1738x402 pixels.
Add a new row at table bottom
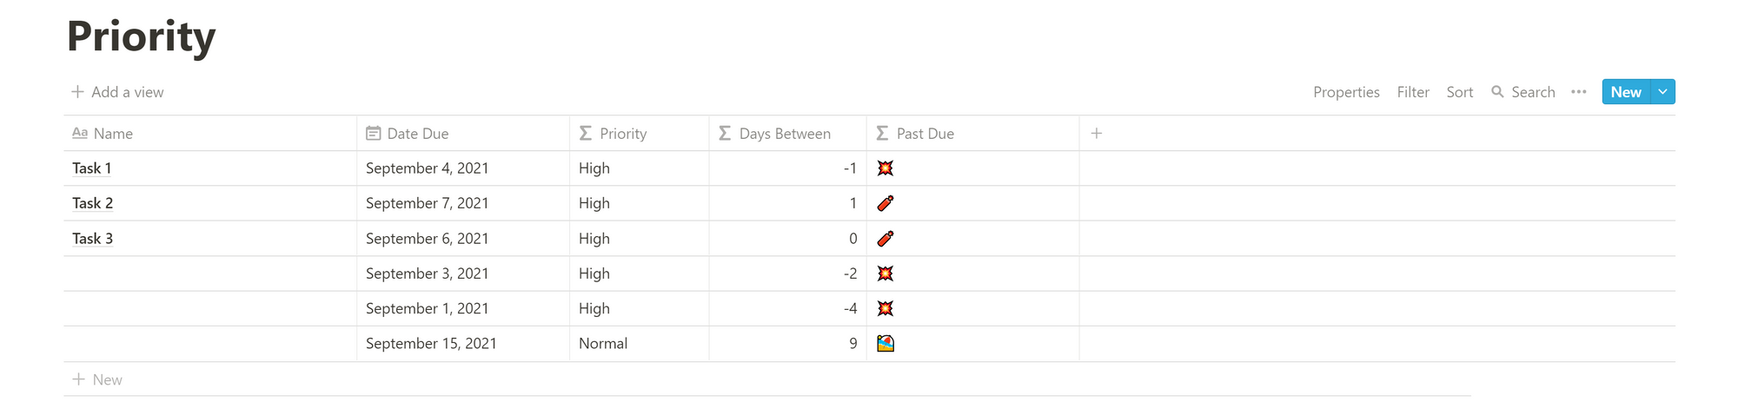click(97, 379)
